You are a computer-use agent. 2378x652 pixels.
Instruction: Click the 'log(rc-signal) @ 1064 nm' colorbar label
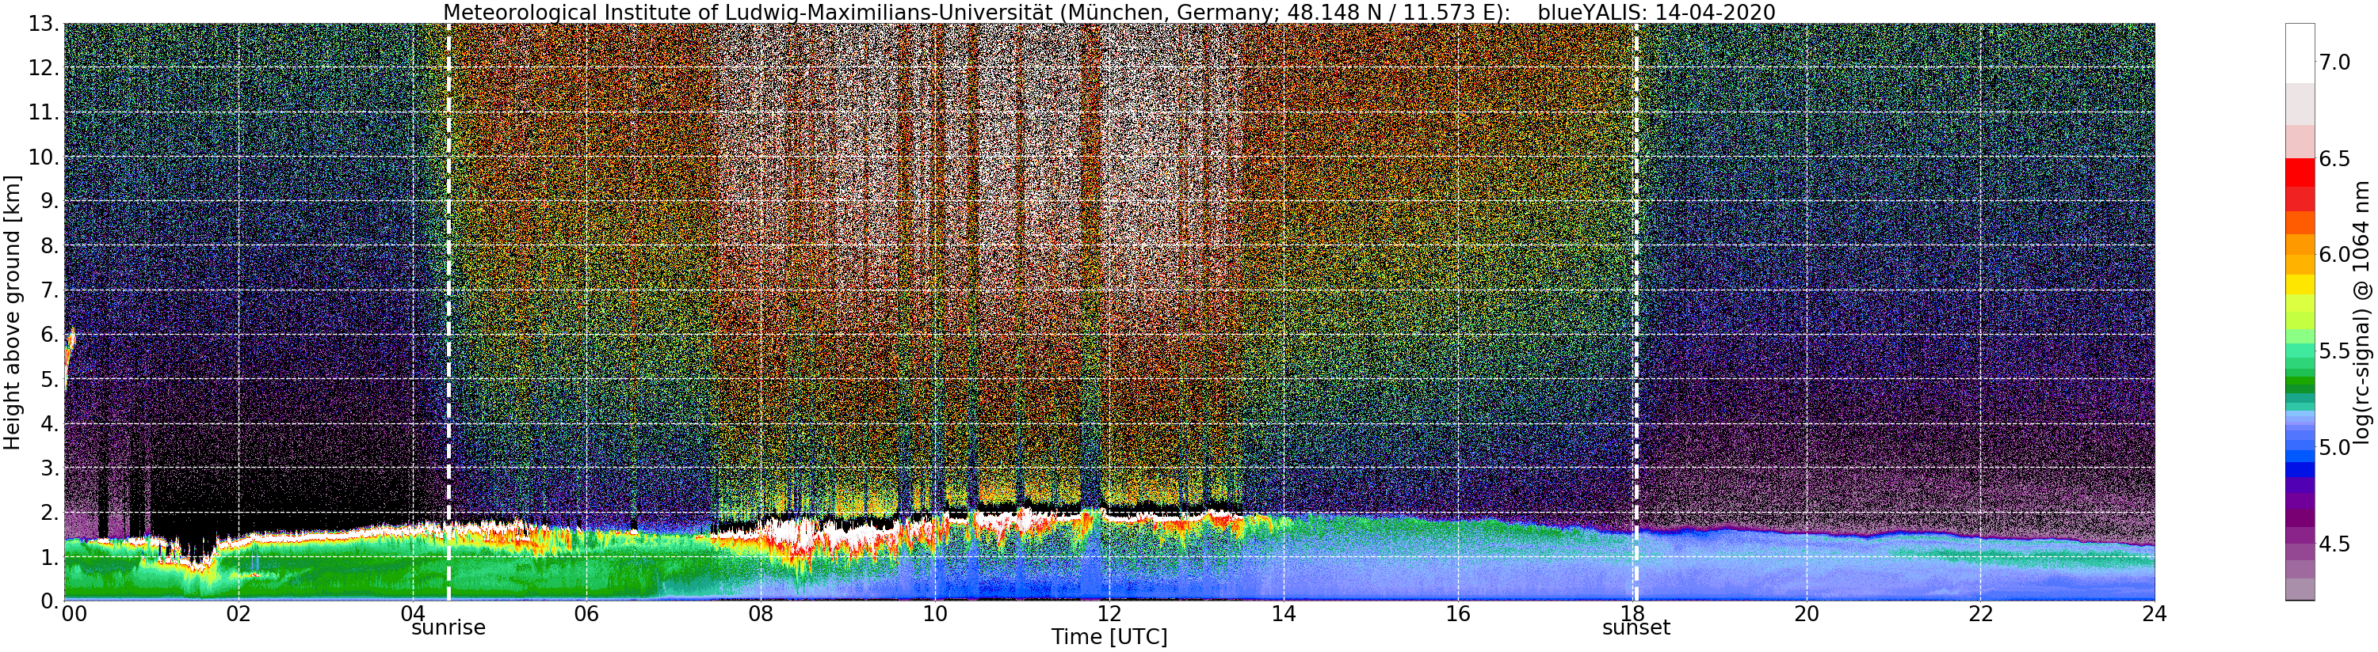pyautogui.click(x=2362, y=313)
